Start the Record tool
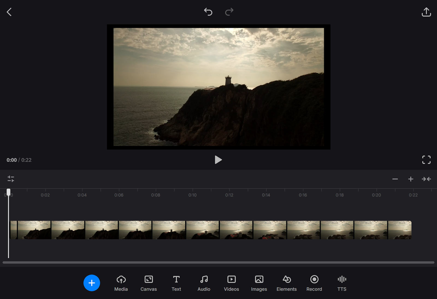 click(314, 283)
